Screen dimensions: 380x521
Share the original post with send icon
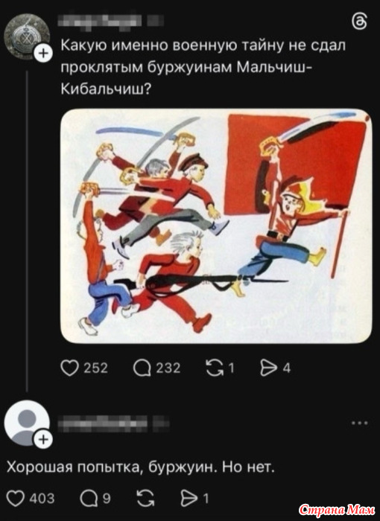point(268,368)
